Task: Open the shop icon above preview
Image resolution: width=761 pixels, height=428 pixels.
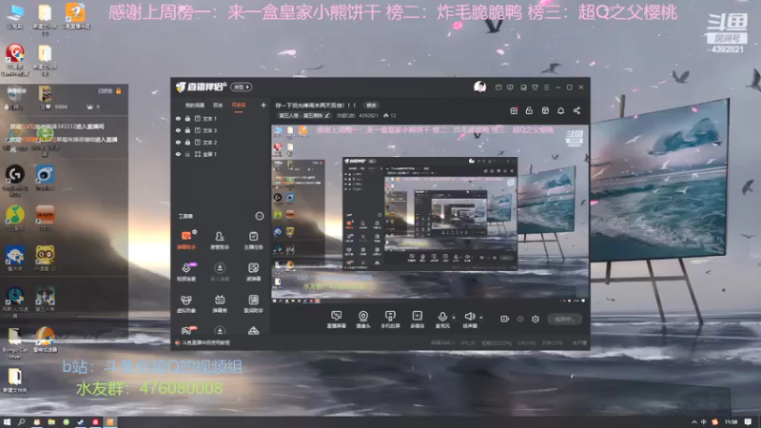Action: (x=545, y=110)
